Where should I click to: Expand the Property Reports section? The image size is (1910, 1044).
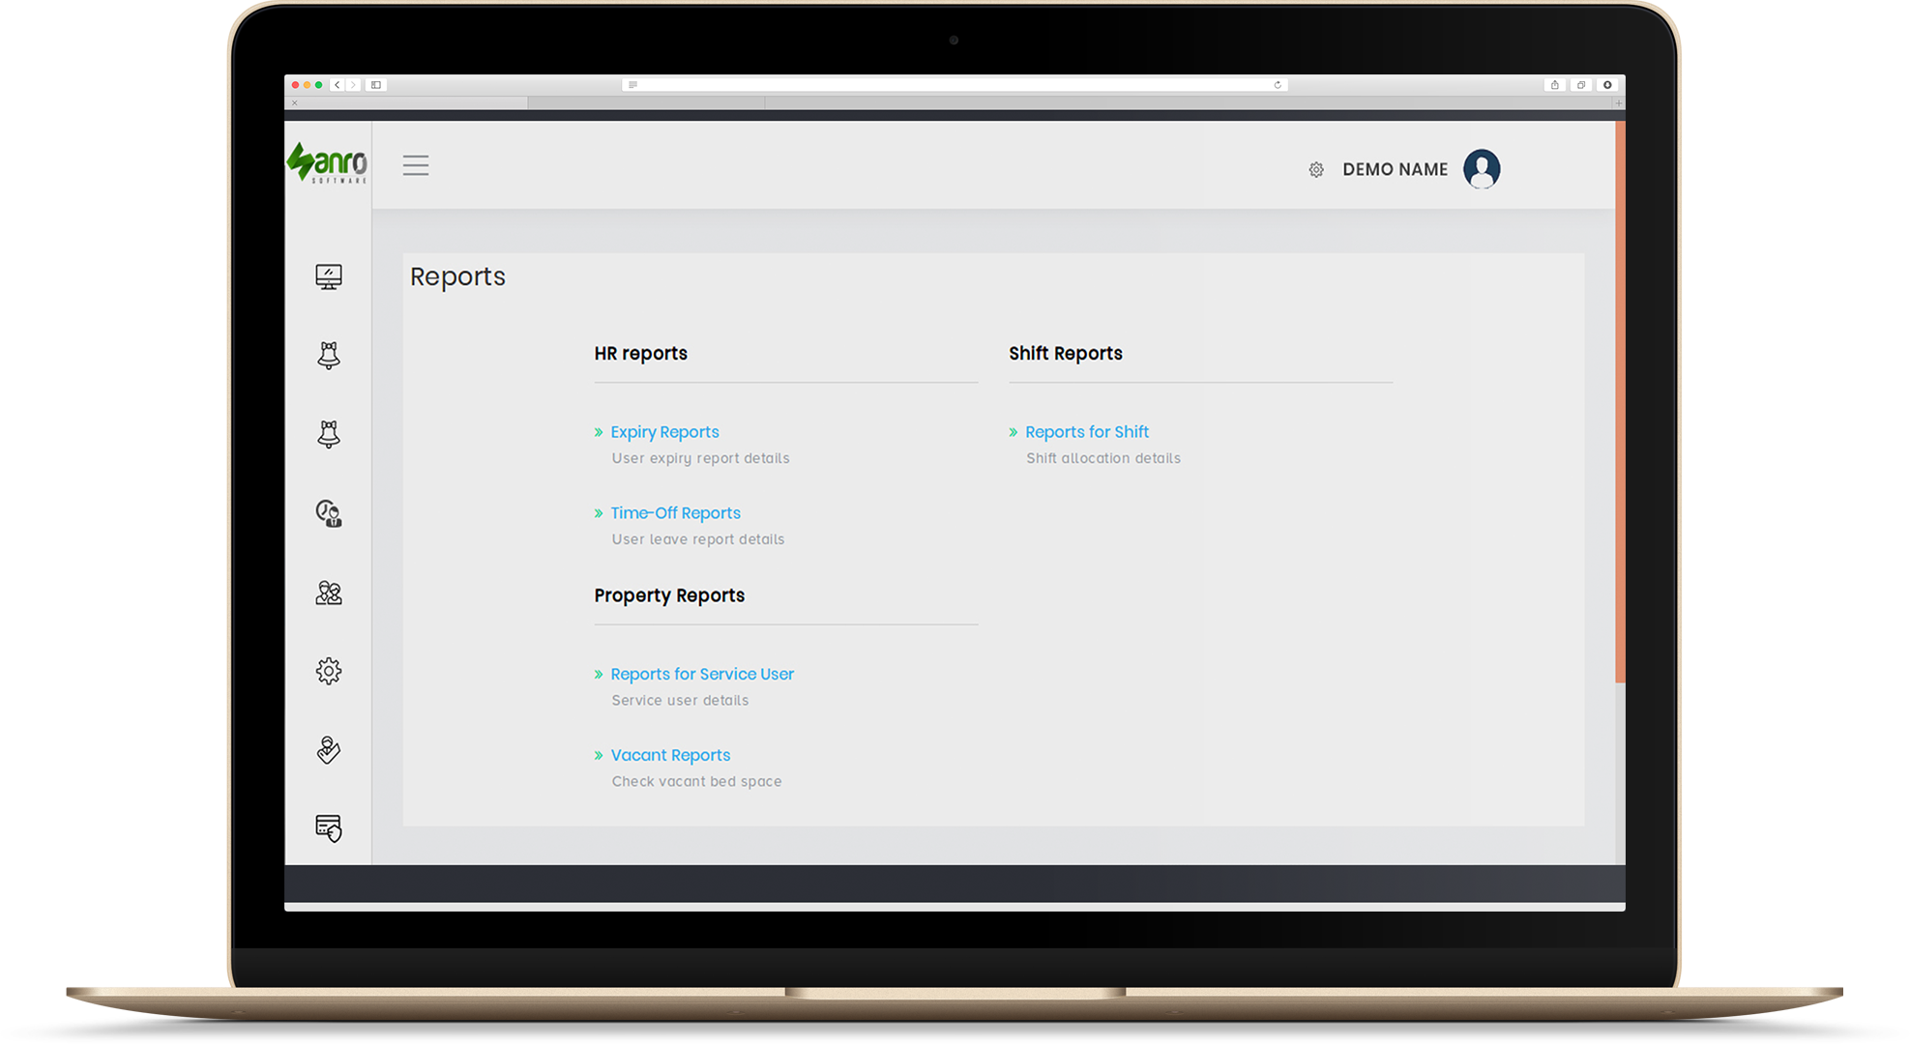point(669,594)
